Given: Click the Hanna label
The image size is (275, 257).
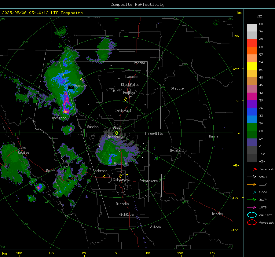Looking at the screenshot, I should (214, 136).
